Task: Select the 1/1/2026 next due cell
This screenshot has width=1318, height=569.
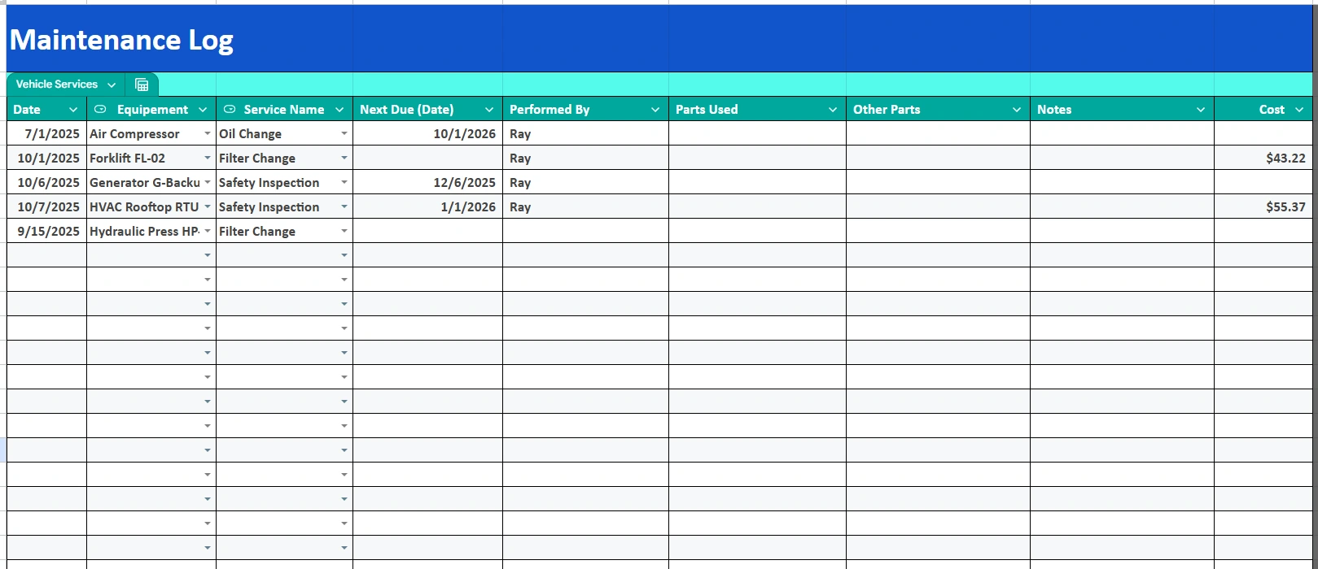Action: (427, 206)
